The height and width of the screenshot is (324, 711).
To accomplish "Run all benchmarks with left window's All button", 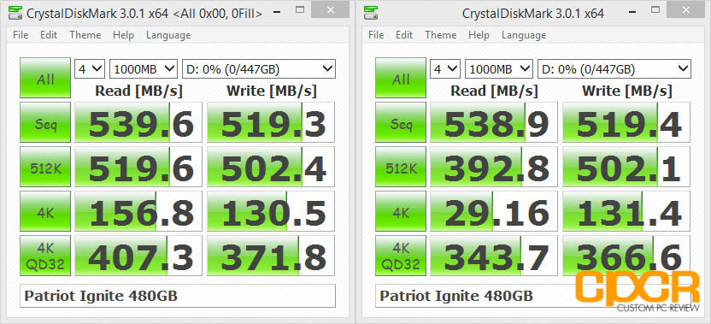I will (45, 78).
